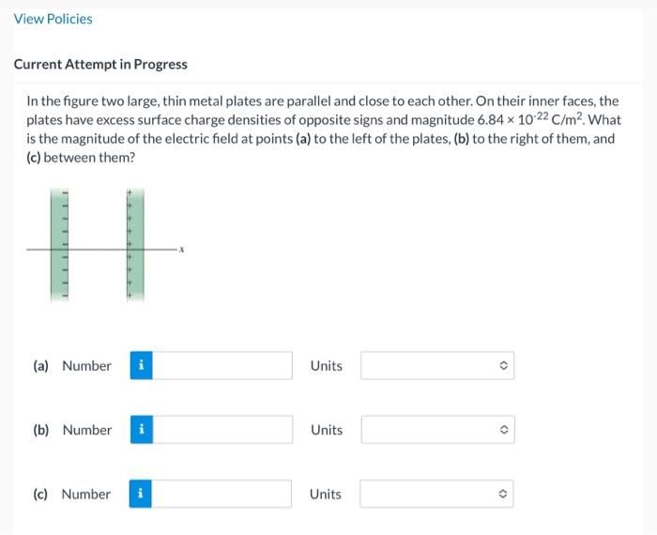Viewport: 657px width, 535px height.
Task: Click the up-down arrows on part (b) units
Action: tap(504, 430)
